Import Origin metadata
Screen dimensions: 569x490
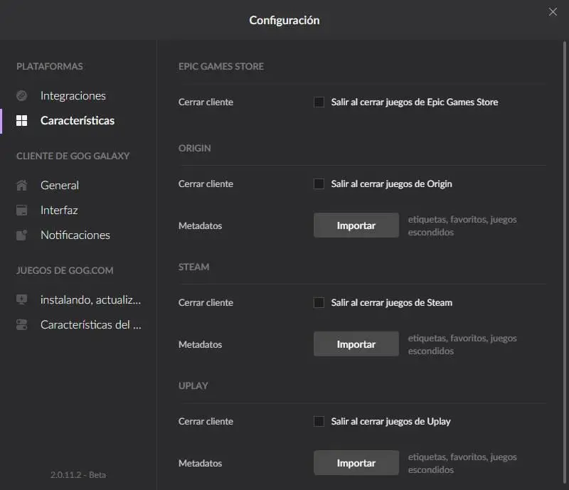point(356,225)
